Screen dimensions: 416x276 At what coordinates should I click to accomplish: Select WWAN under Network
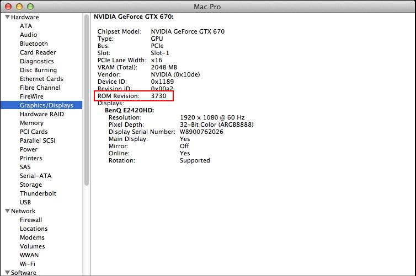click(x=29, y=255)
